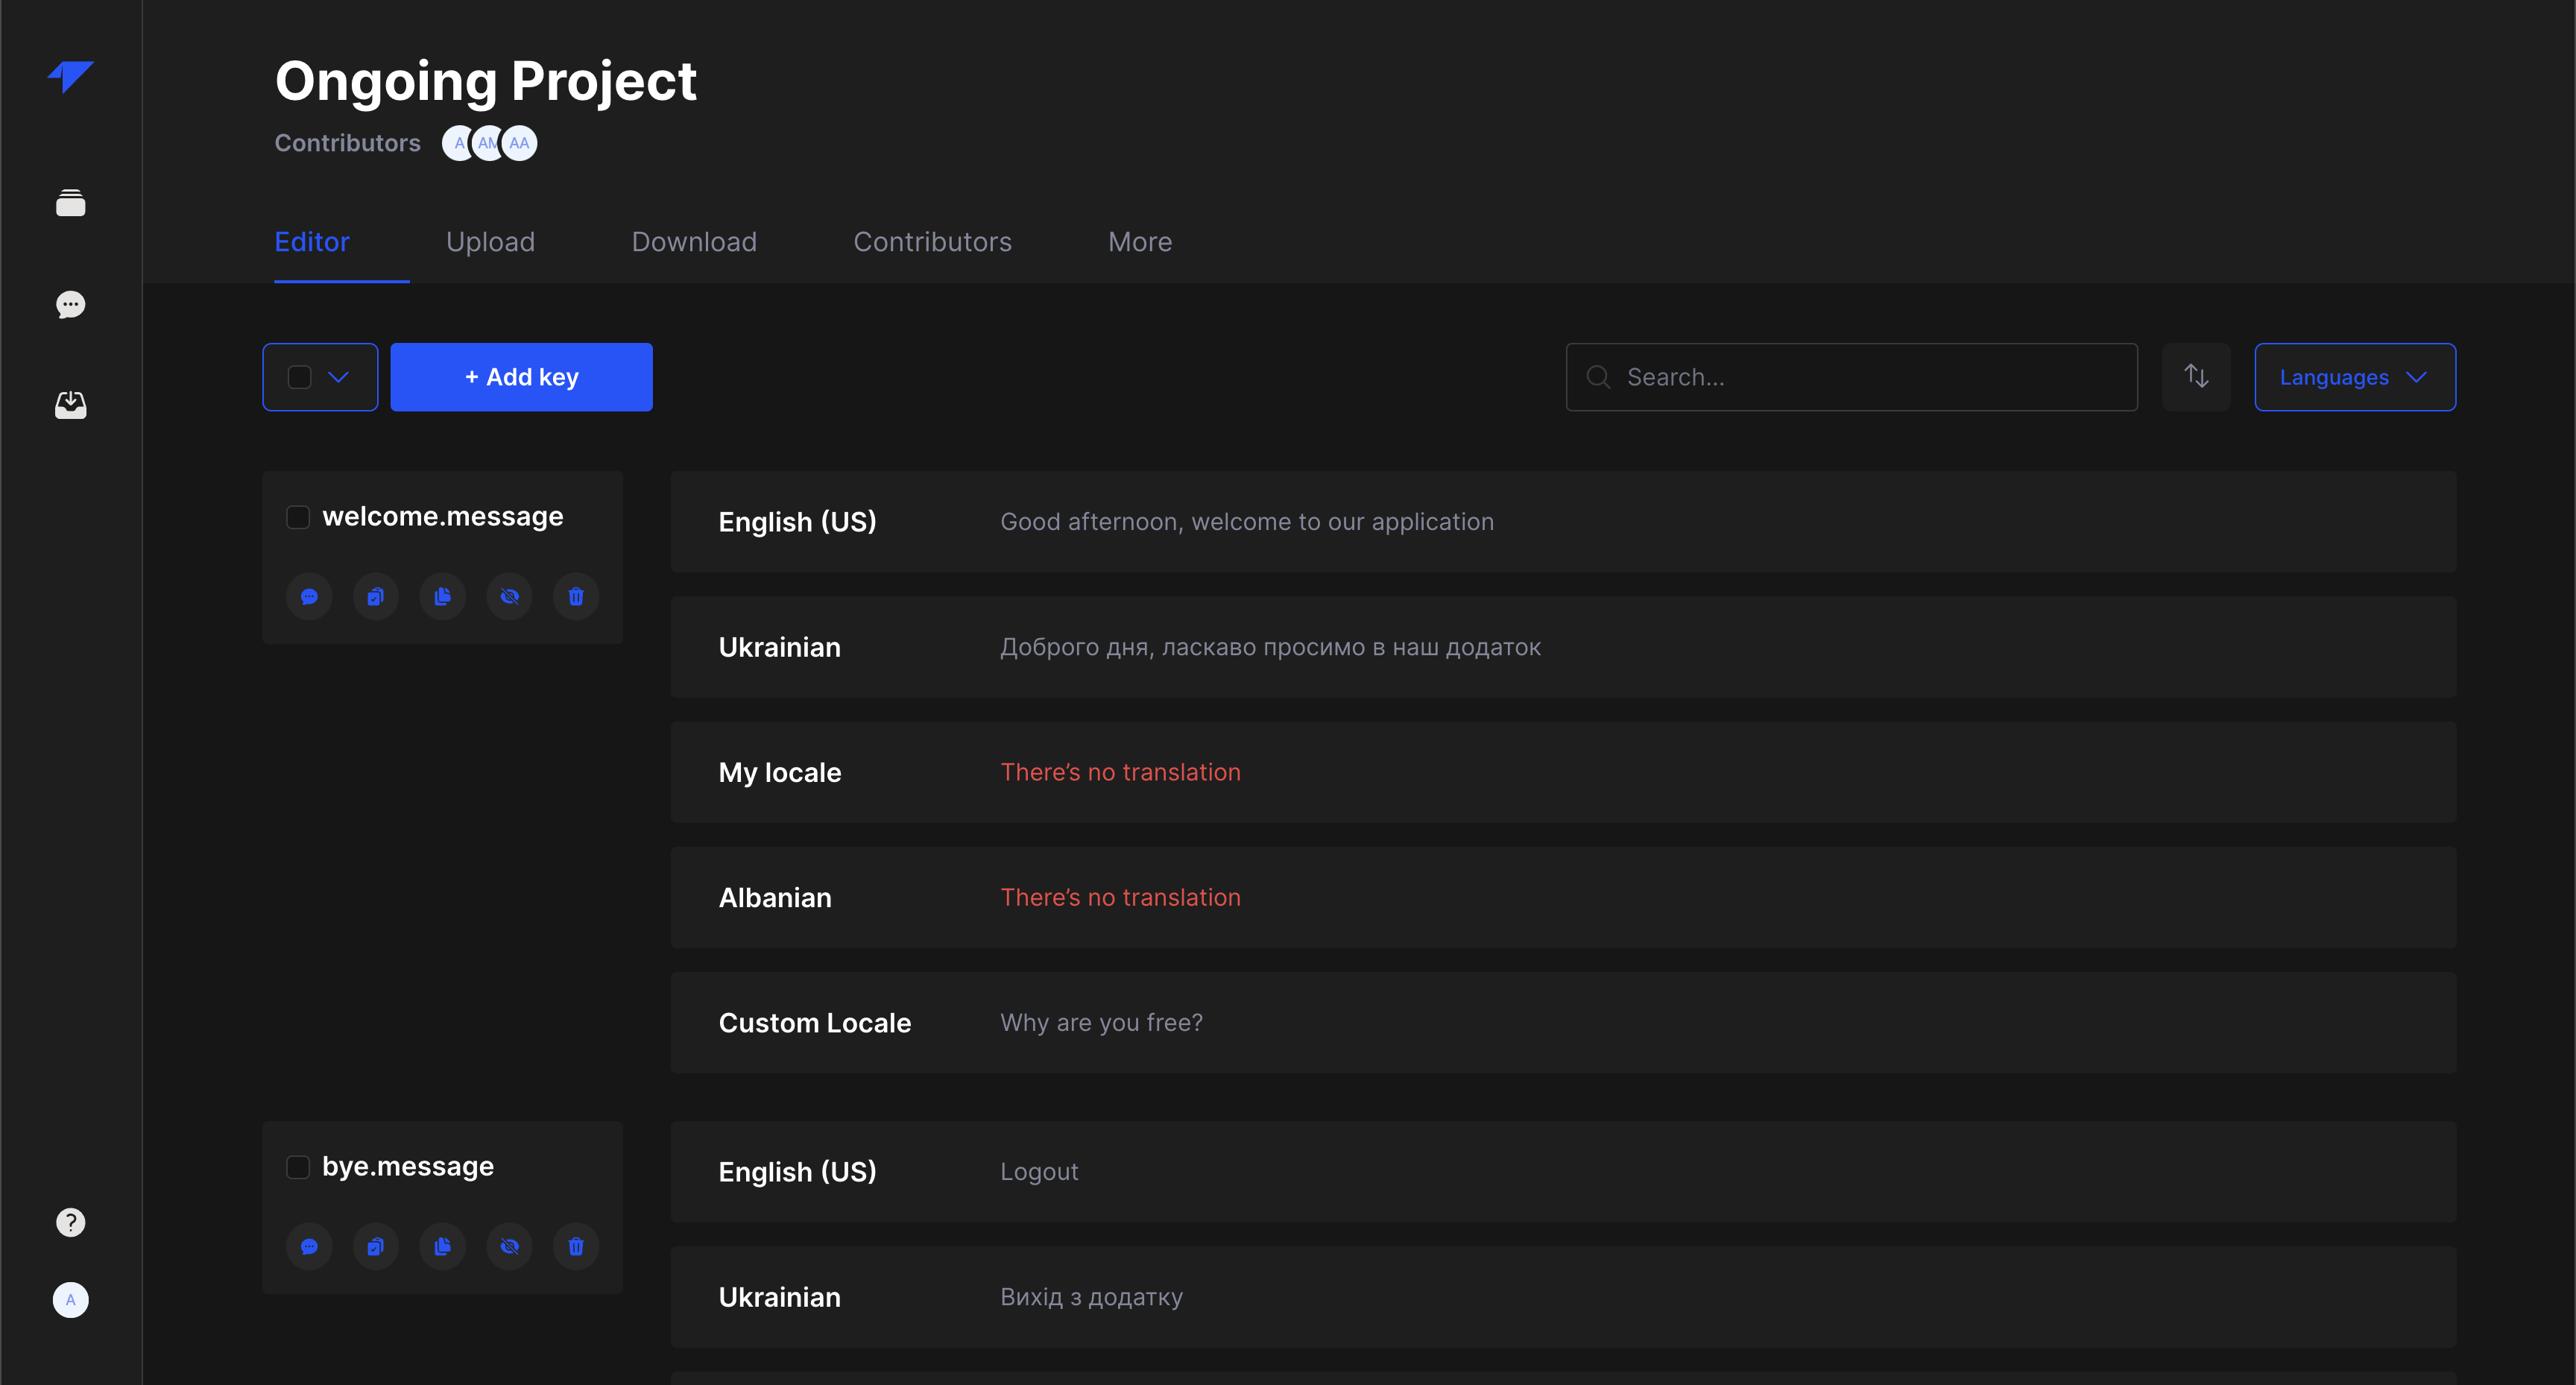Viewport: 2576px width, 1385px height.
Task: Open comments for welcome.message key
Action: click(309, 597)
